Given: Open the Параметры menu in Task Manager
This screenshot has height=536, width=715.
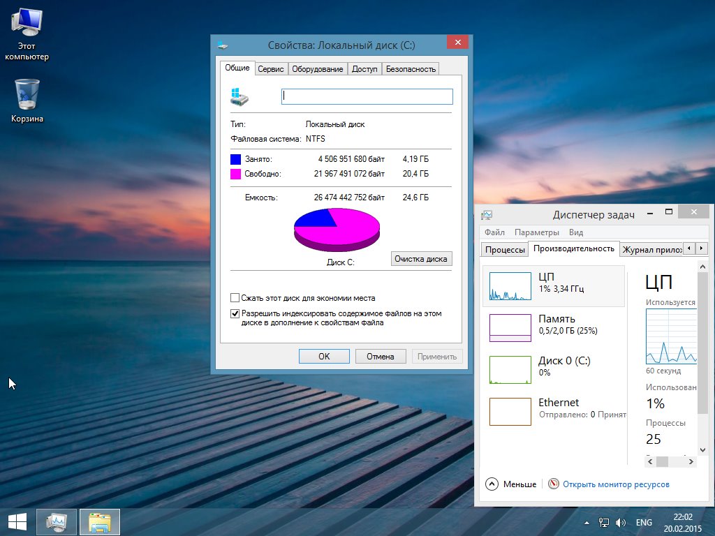Looking at the screenshot, I should click(x=536, y=232).
